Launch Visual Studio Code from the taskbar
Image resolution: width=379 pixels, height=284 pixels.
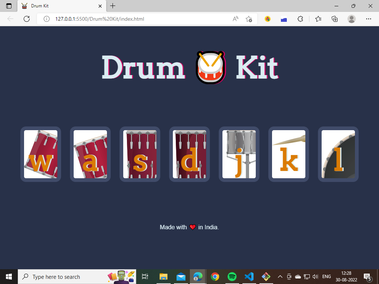249,277
